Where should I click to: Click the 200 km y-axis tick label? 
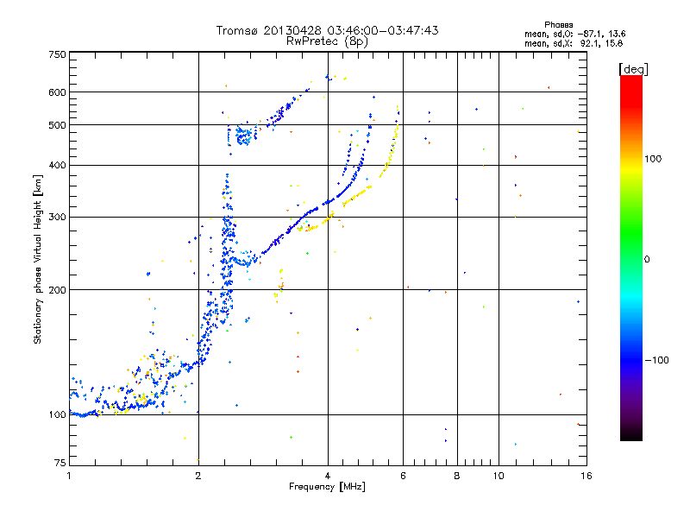pyautogui.click(x=57, y=289)
